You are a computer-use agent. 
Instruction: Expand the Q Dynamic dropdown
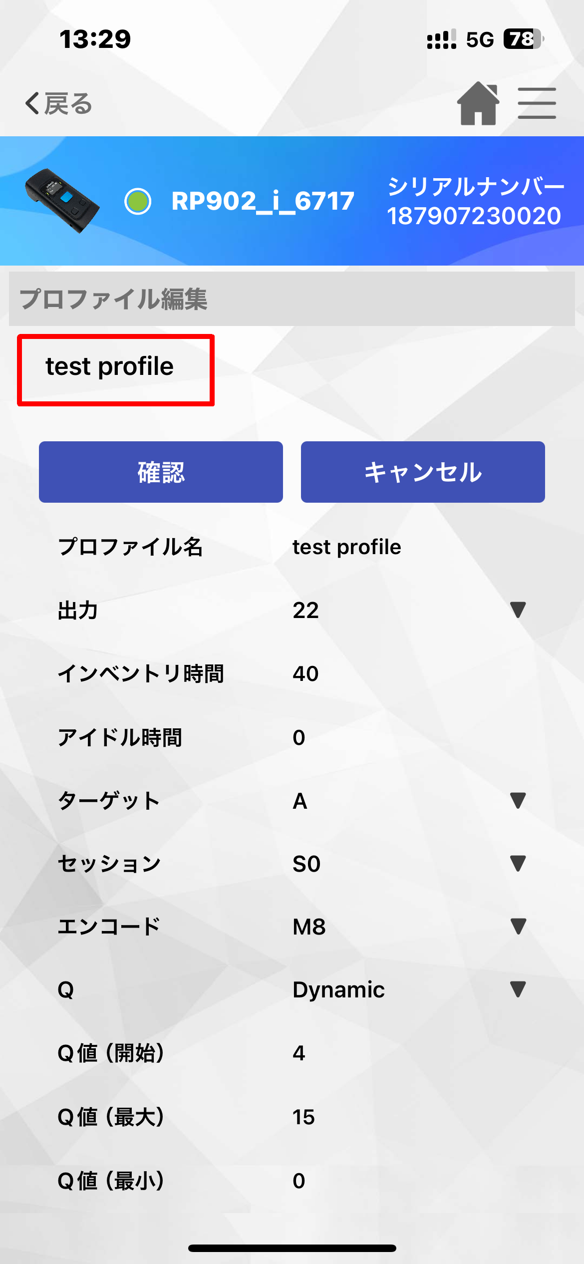[518, 989]
